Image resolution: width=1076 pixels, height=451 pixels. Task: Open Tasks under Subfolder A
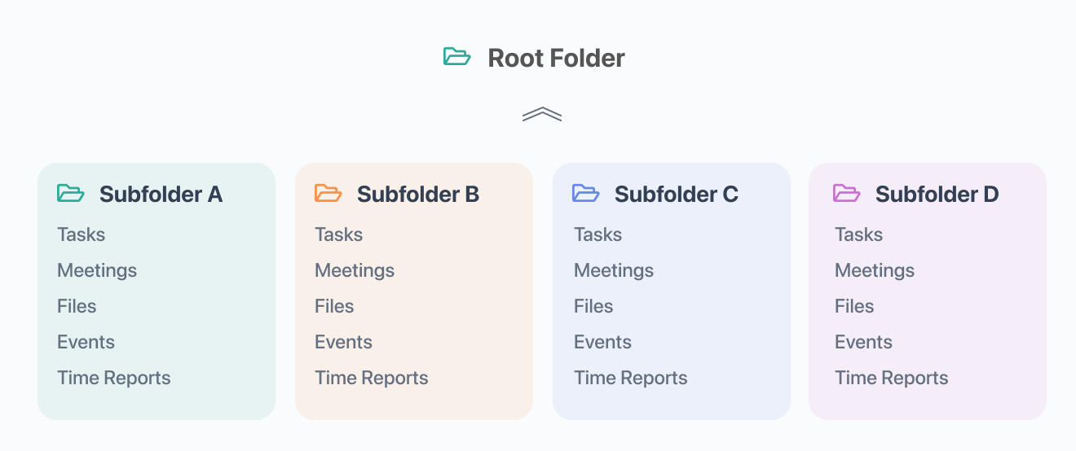[x=81, y=234]
